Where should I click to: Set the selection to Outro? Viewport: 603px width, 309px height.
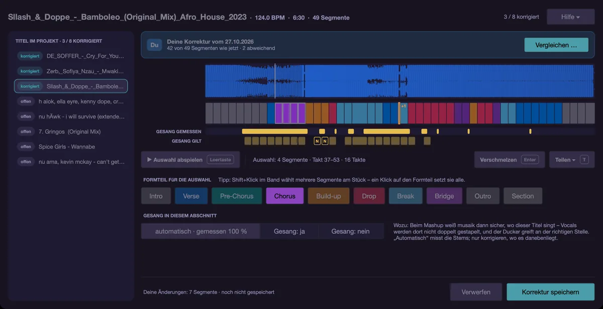pos(483,196)
